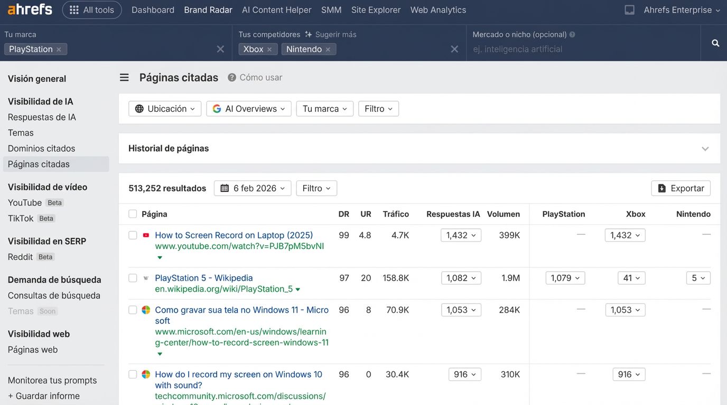Image resolution: width=727 pixels, height=405 pixels.
Task: Type in Mercado o nicho input field
Action: (x=581, y=50)
